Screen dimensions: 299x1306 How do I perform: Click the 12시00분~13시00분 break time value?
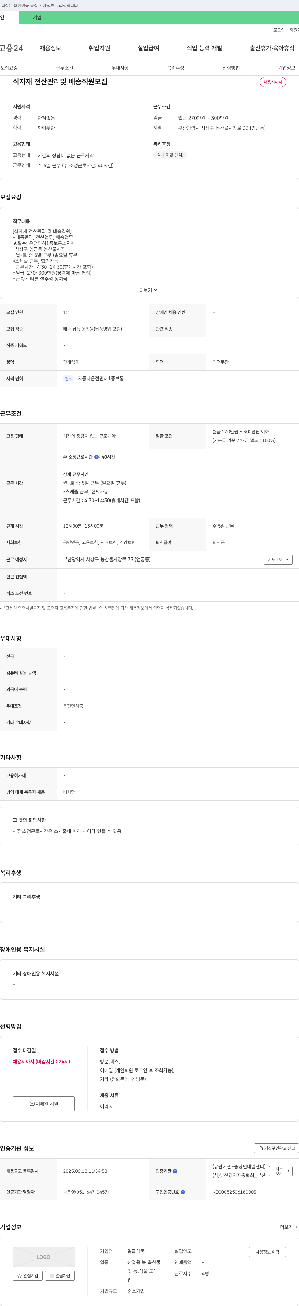pos(83,526)
